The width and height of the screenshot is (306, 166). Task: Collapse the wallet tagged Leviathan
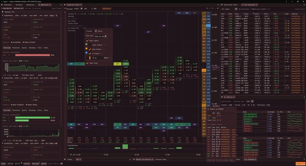coord(3,15)
